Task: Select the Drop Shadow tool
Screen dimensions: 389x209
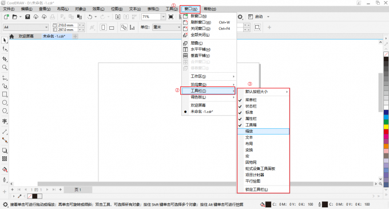Action: (x=5, y=151)
